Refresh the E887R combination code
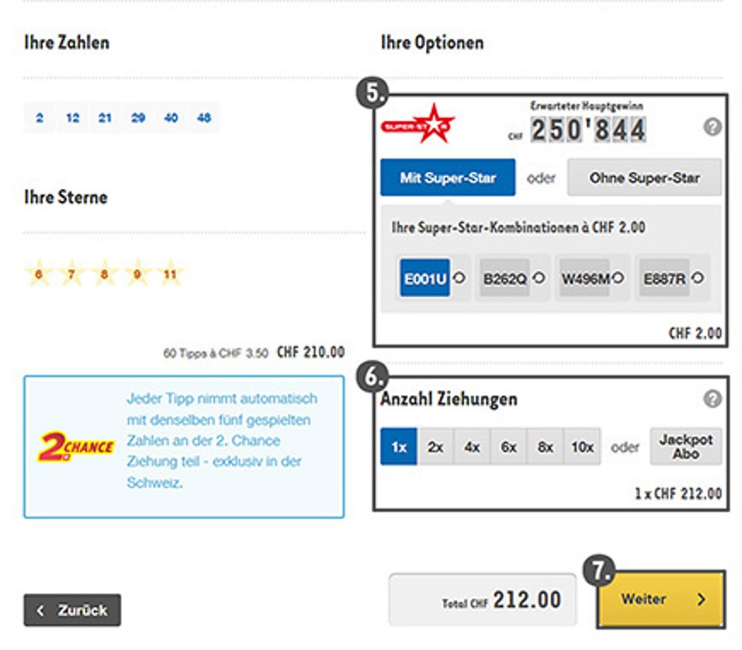The width and height of the screenshot is (742, 650). coord(697,277)
